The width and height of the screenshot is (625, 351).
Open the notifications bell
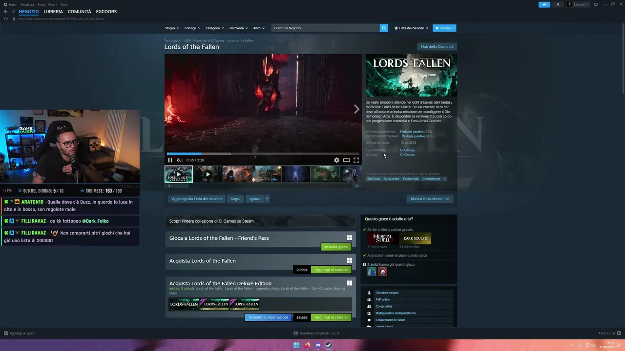coord(558,4)
